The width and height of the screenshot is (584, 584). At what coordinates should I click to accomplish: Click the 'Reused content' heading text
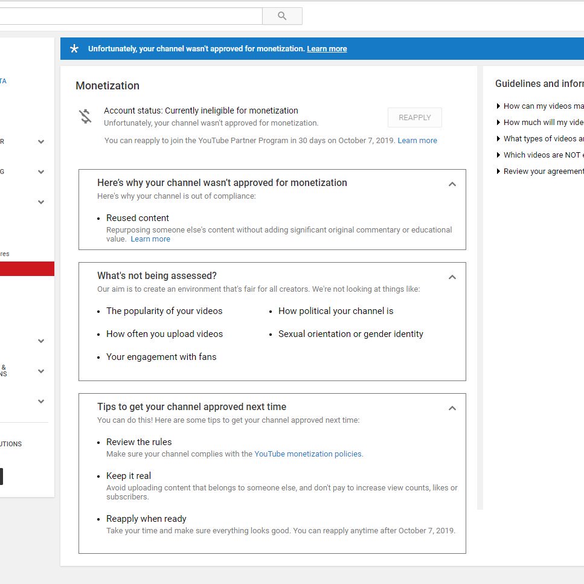pos(138,218)
